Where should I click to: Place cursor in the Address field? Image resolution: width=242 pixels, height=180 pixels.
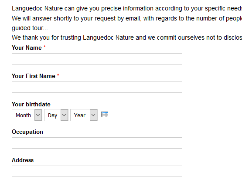point(97,171)
